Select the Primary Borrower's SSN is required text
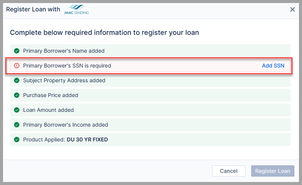The height and width of the screenshot is (185, 302). [67, 66]
